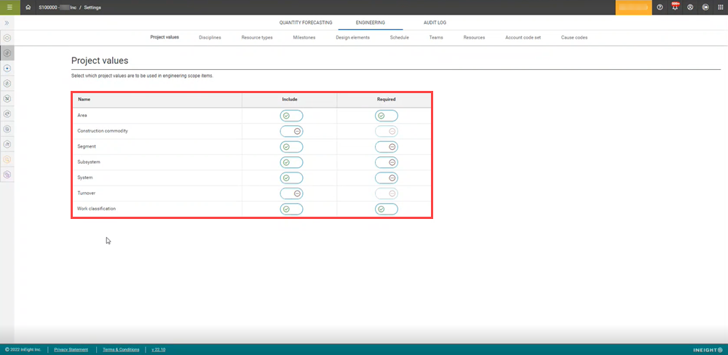This screenshot has width=728, height=355.
Task: Click Settings in the breadcrumb
Action: (92, 7)
